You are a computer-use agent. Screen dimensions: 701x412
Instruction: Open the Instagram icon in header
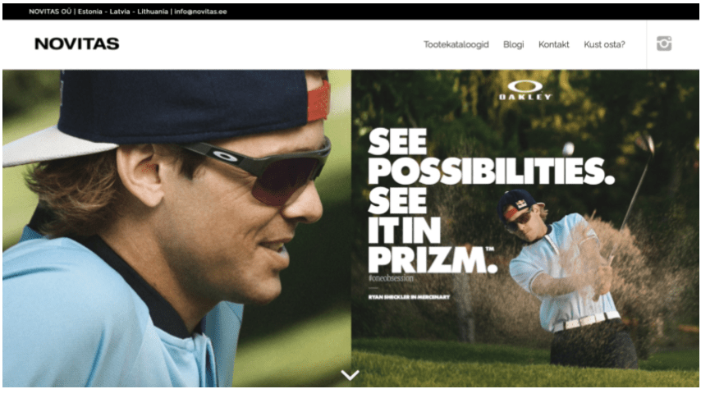click(664, 43)
